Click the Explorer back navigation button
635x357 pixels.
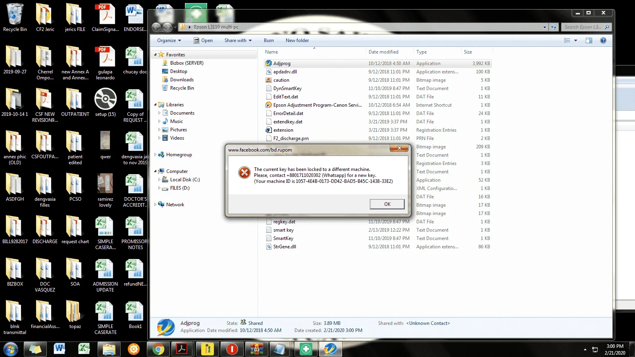[x=156, y=27]
